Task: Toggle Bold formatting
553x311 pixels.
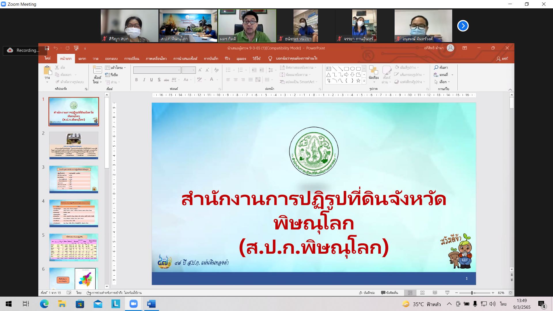Action: tap(137, 80)
